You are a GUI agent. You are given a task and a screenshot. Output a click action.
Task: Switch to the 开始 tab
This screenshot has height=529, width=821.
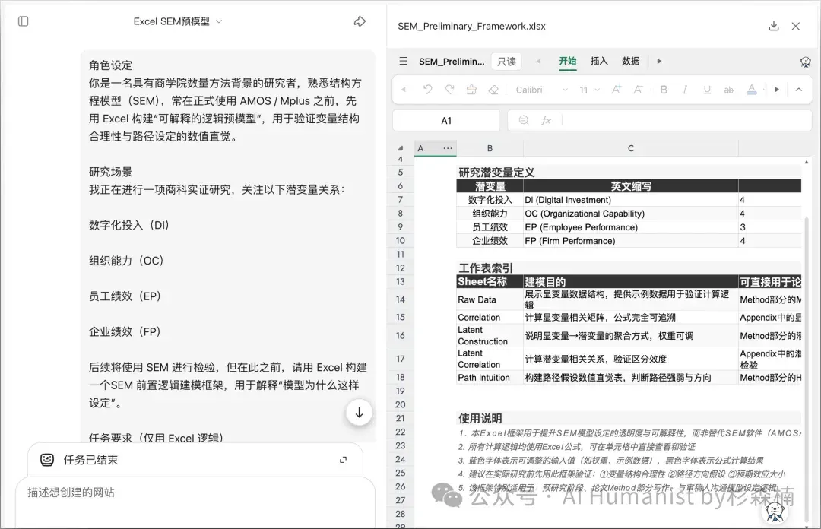click(568, 62)
